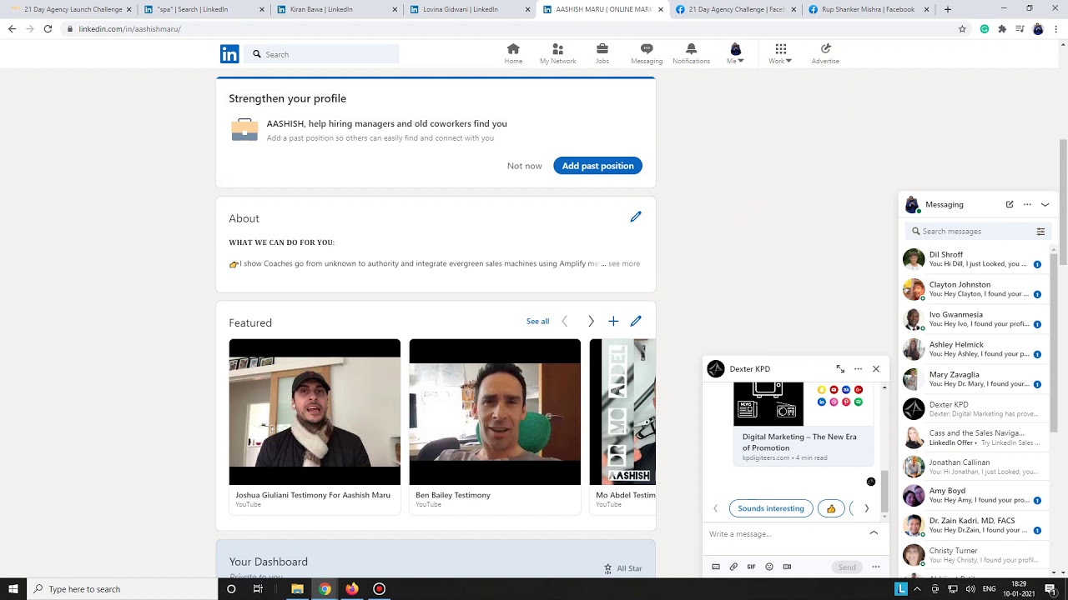This screenshot has width=1068, height=600.
Task: Add a new Featured item with plus
Action: point(613,321)
